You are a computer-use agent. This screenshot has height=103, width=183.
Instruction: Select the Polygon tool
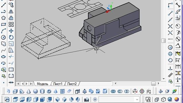[x=3, y=18]
